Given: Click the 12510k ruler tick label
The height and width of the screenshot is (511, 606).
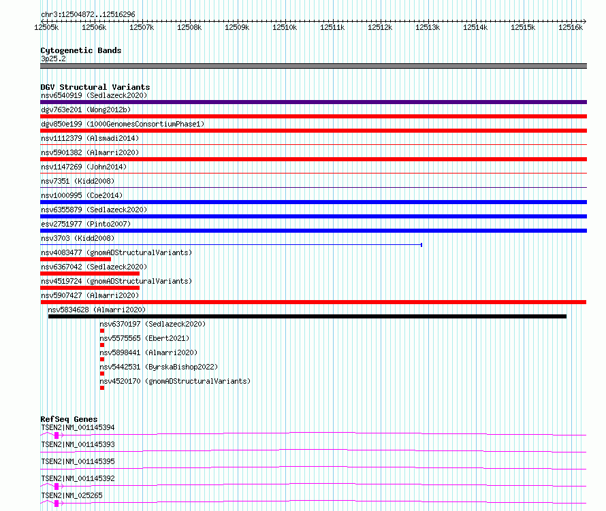Looking at the screenshot, I should [x=285, y=27].
